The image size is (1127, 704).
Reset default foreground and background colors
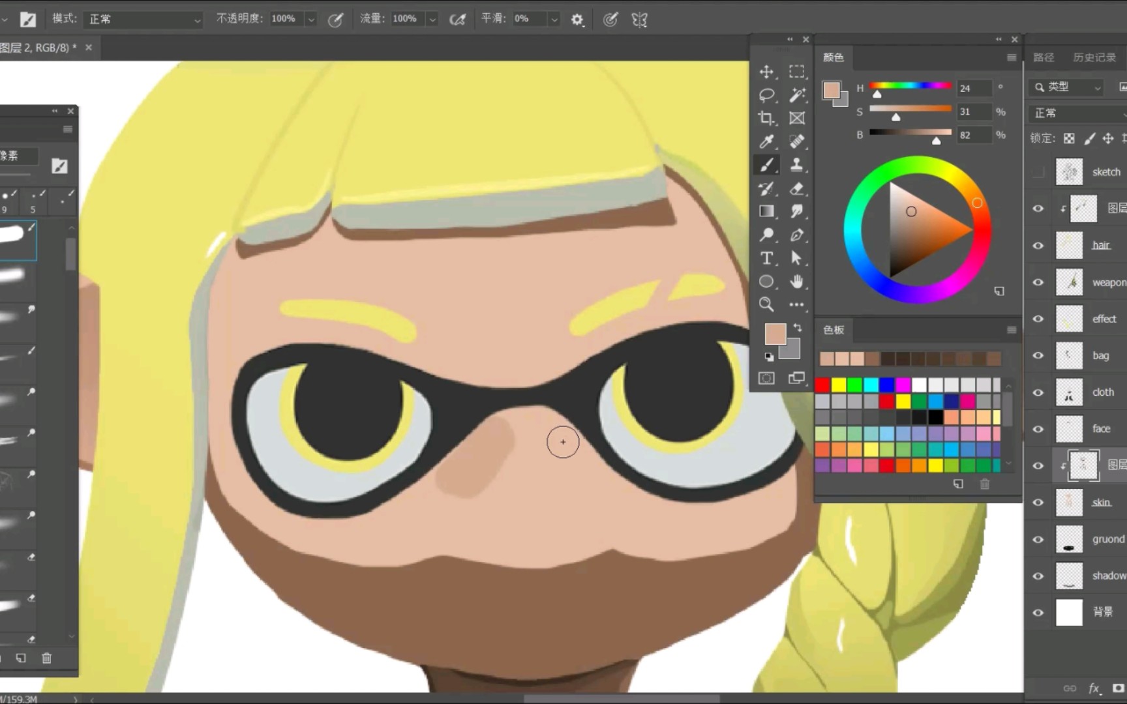pos(770,357)
